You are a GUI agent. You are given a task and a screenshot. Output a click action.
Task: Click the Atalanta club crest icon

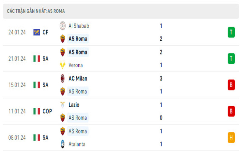tap(63, 144)
